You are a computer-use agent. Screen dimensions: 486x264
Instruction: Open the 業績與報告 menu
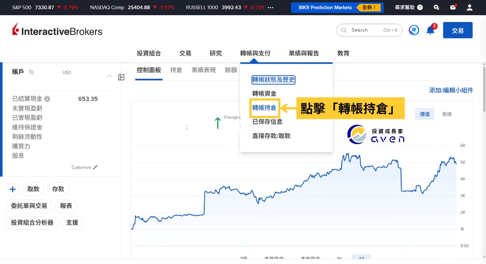click(304, 53)
